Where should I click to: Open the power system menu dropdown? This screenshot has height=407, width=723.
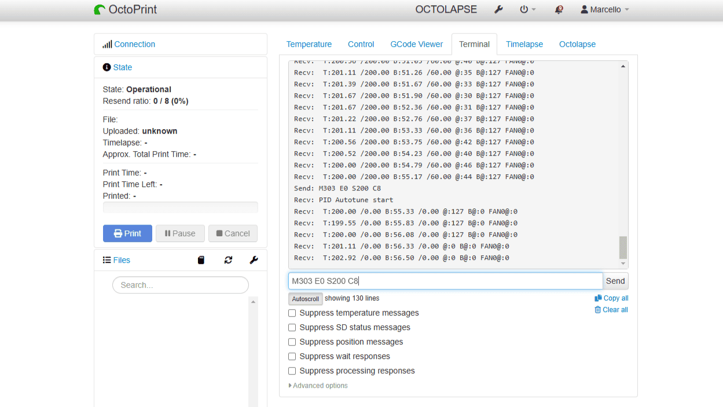527,10
